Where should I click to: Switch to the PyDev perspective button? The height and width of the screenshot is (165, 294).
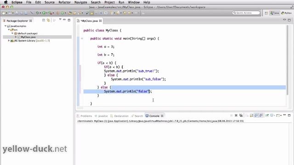[286, 13]
